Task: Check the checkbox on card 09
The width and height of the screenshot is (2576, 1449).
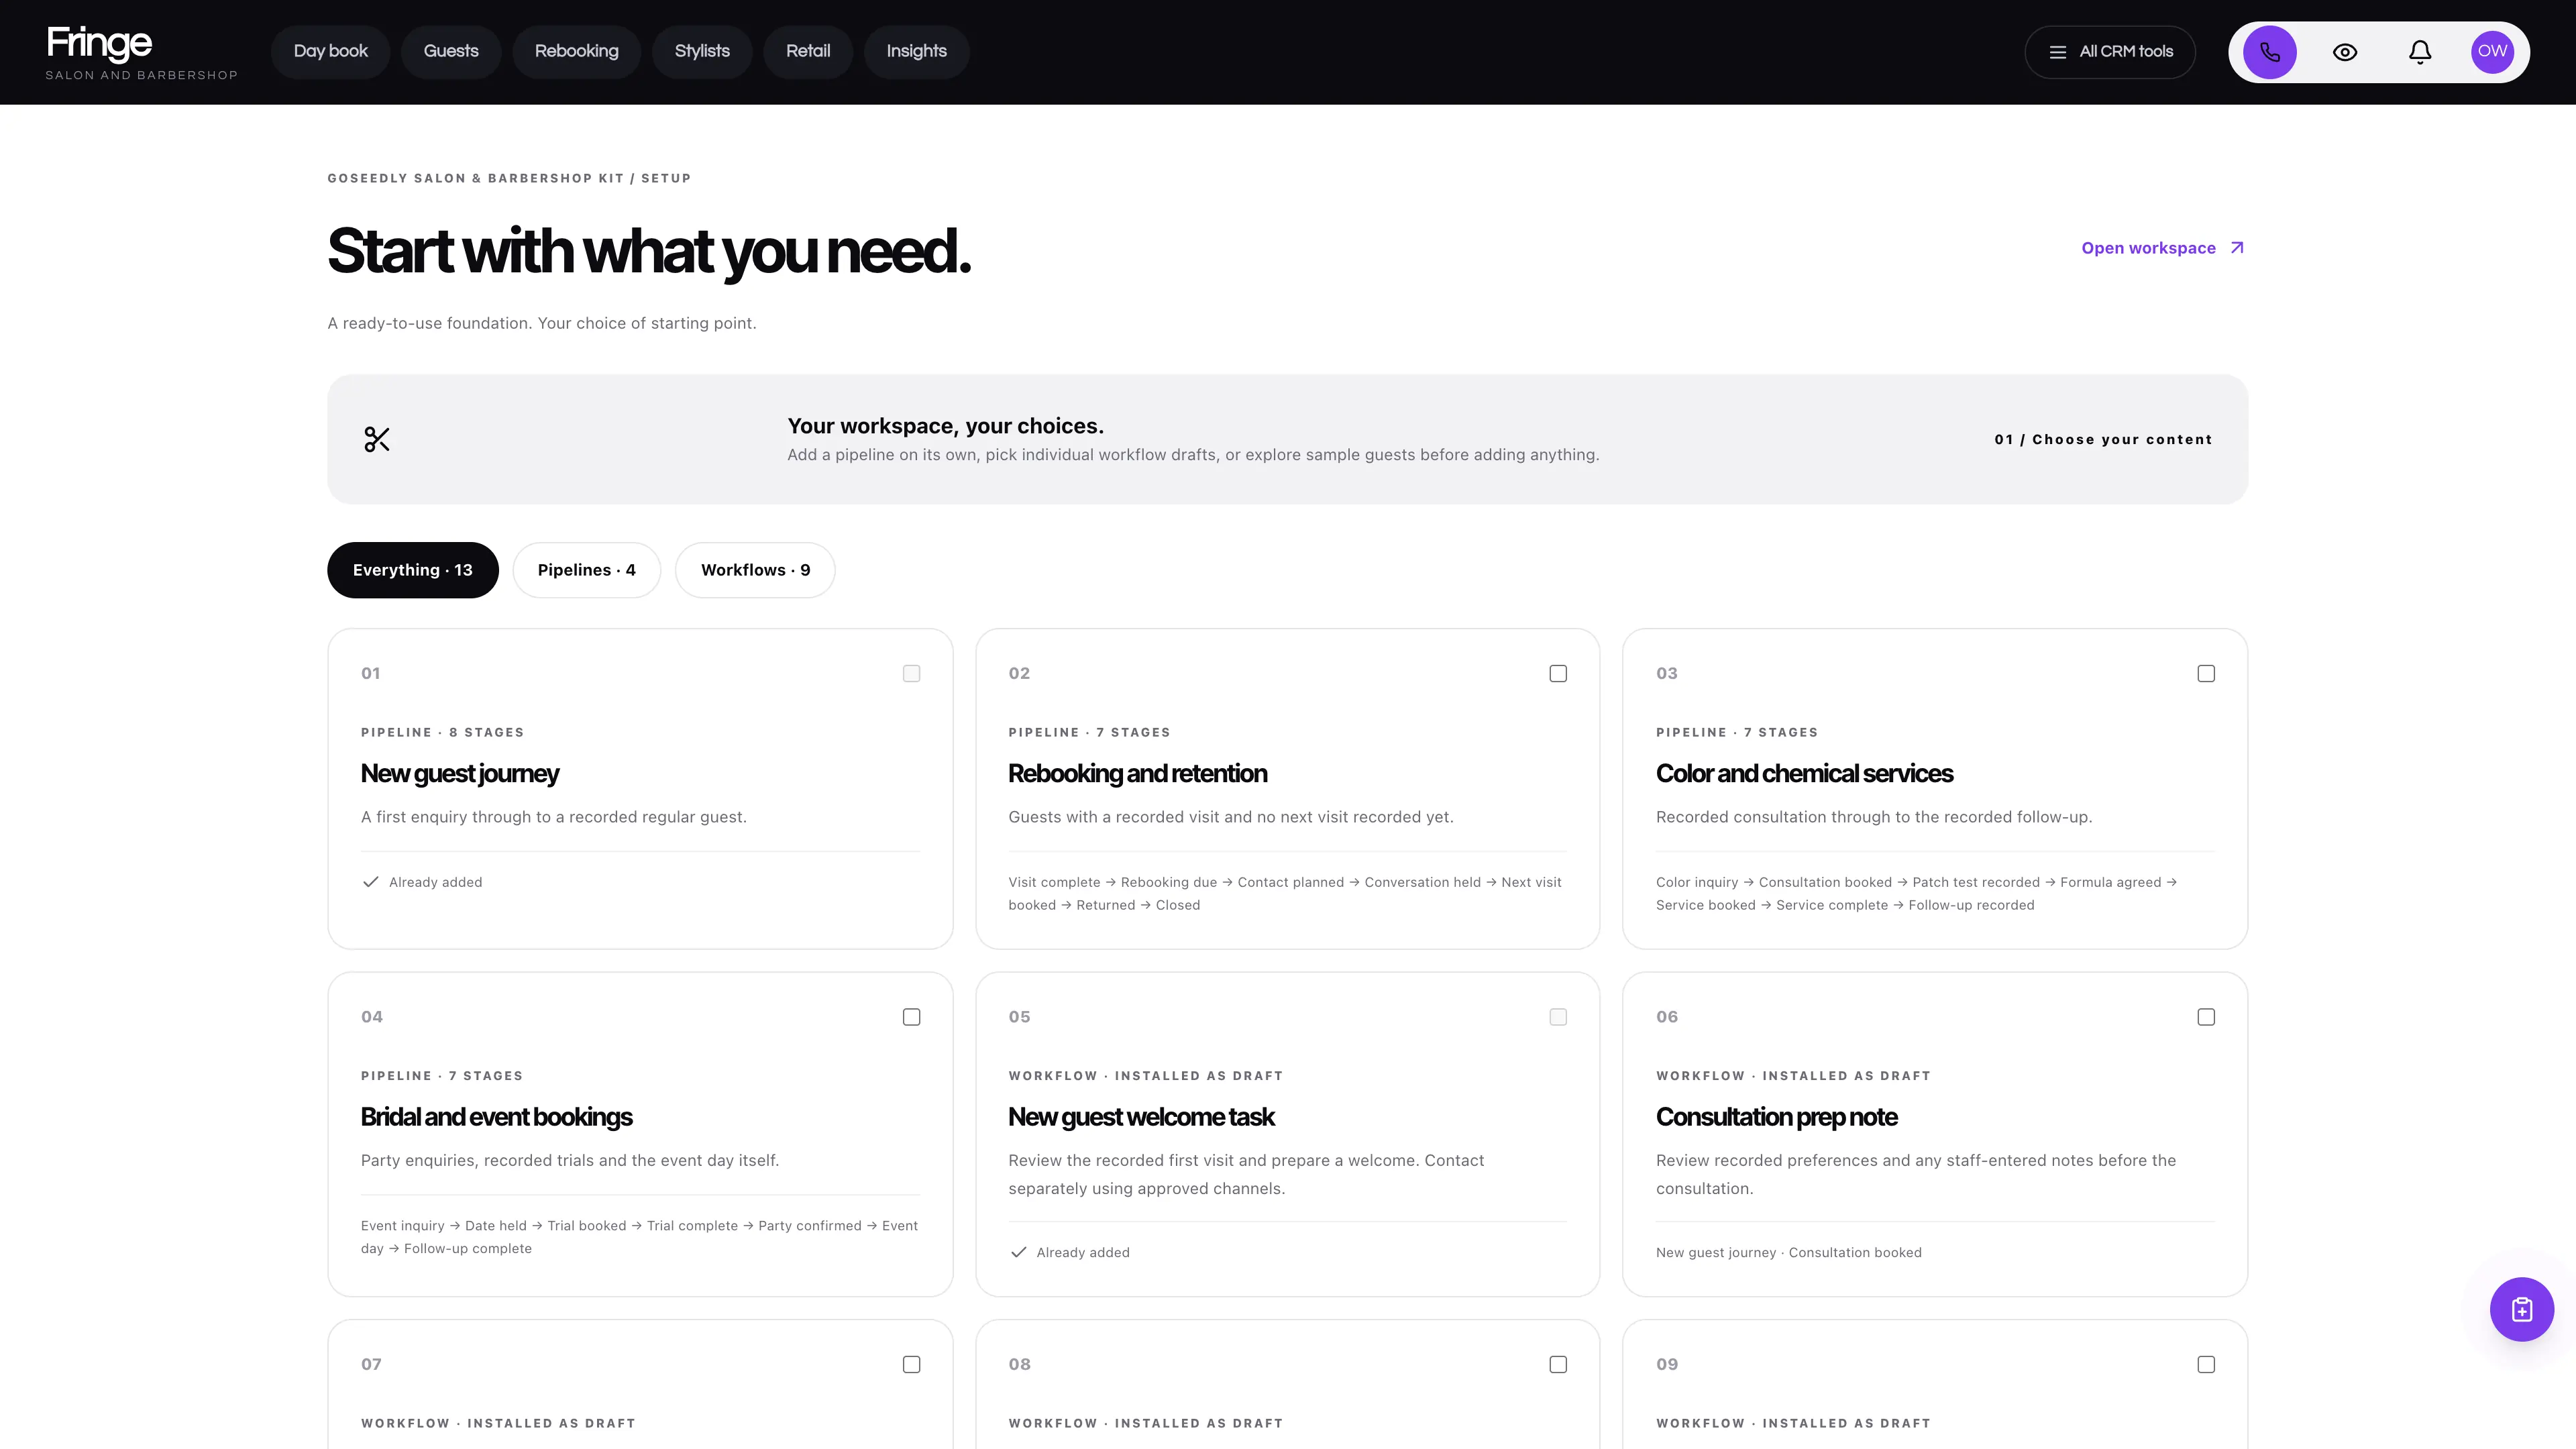Action: click(2206, 1364)
